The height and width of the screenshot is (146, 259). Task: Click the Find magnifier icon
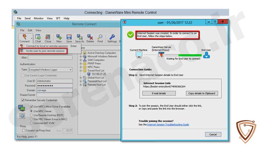tap(100, 37)
